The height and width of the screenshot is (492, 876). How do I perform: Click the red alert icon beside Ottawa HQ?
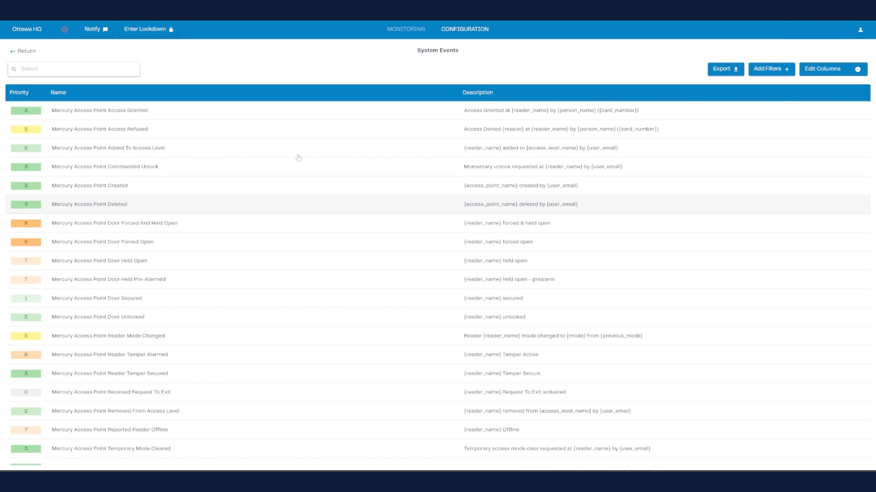pos(64,30)
